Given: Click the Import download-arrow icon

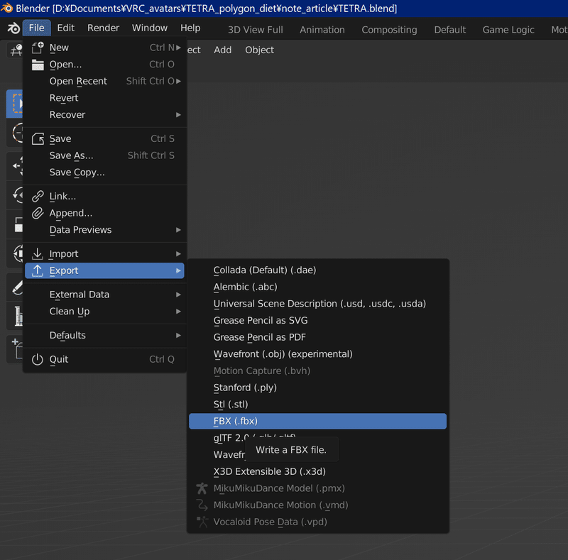Looking at the screenshot, I should click(38, 254).
